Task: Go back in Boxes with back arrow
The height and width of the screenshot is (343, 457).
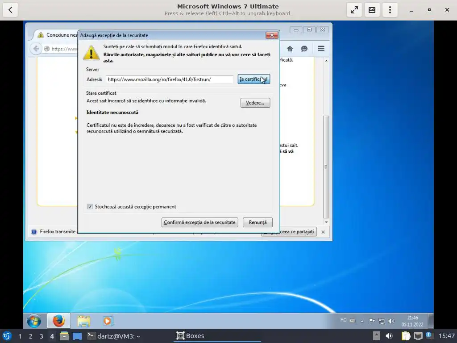Action: pyautogui.click(x=10, y=10)
